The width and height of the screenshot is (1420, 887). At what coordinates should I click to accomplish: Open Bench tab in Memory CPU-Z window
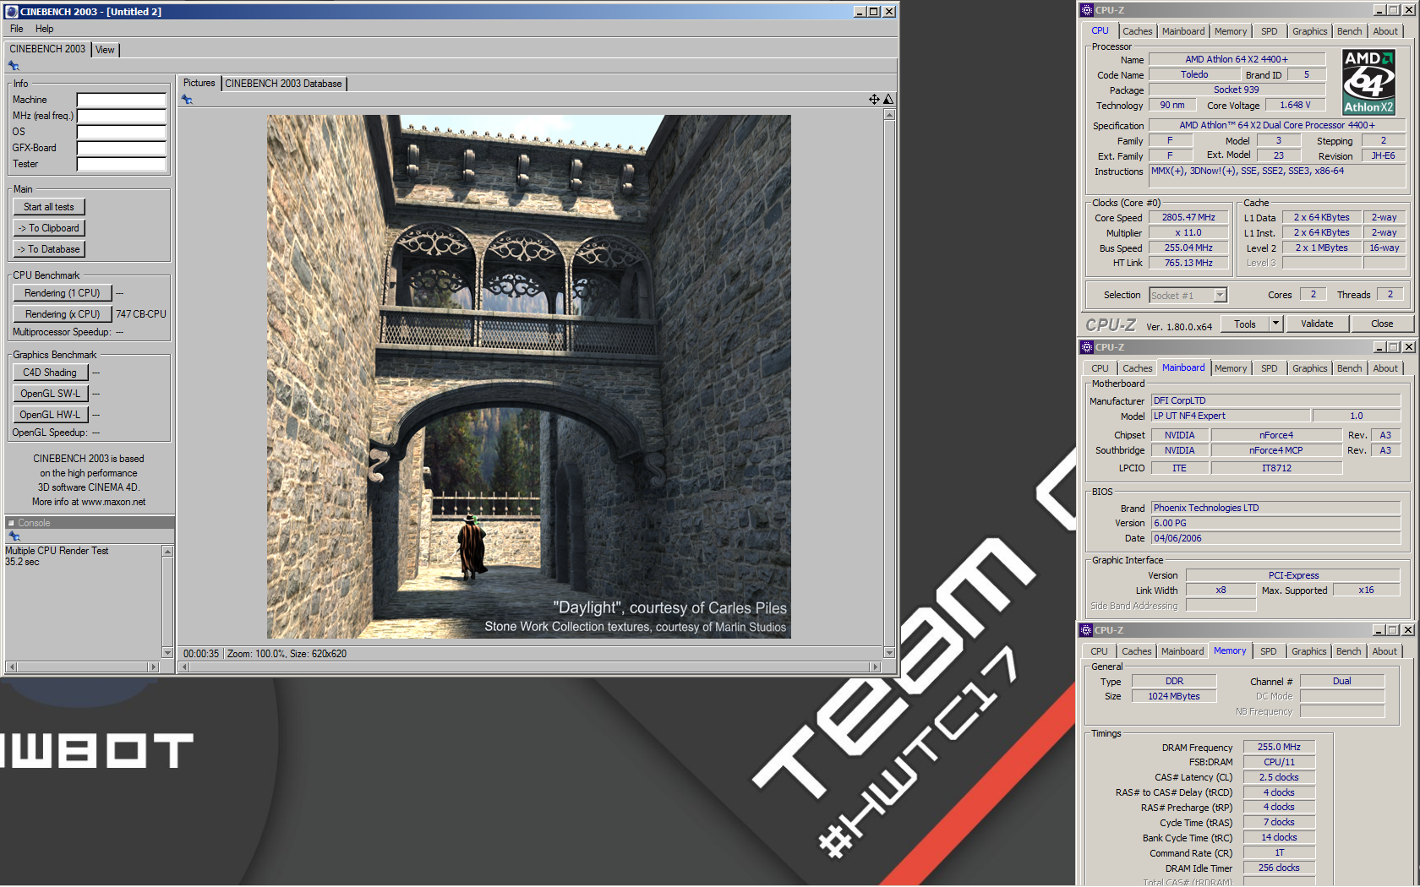coord(1348,651)
